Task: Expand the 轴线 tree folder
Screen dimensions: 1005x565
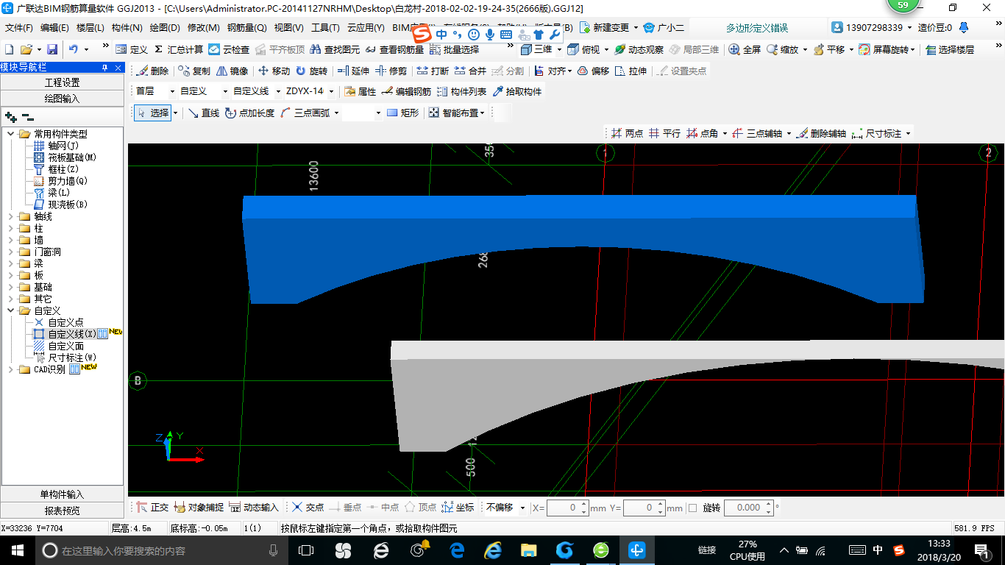Action: click(x=11, y=216)
